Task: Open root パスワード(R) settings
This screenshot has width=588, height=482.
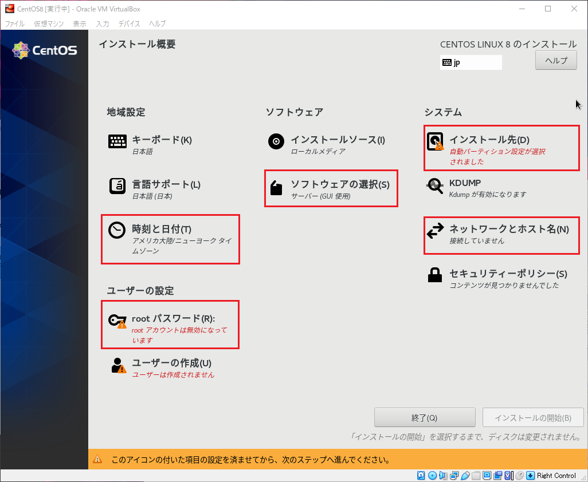Action: tap(170, 325)
